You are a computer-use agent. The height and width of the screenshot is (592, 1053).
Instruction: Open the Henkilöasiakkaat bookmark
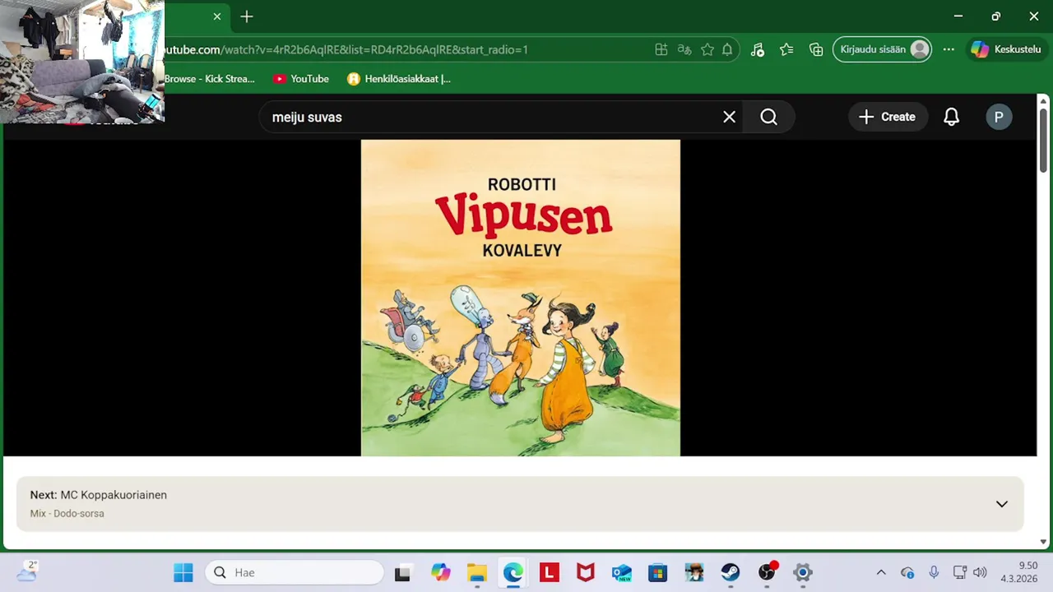(399, 79)
